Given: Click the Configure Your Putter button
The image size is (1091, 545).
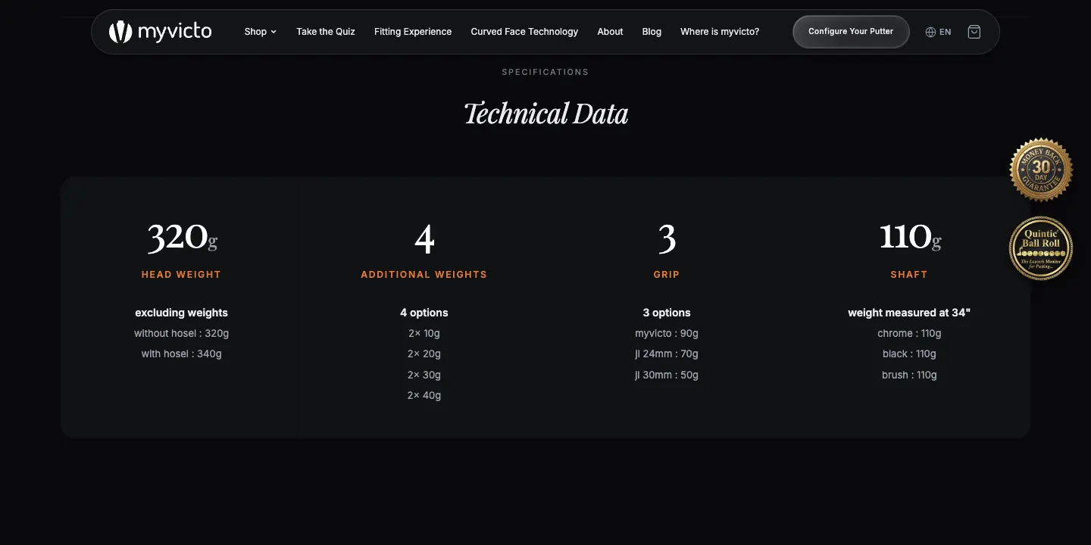Looking at the screenshot, I should tap(851, 32).
